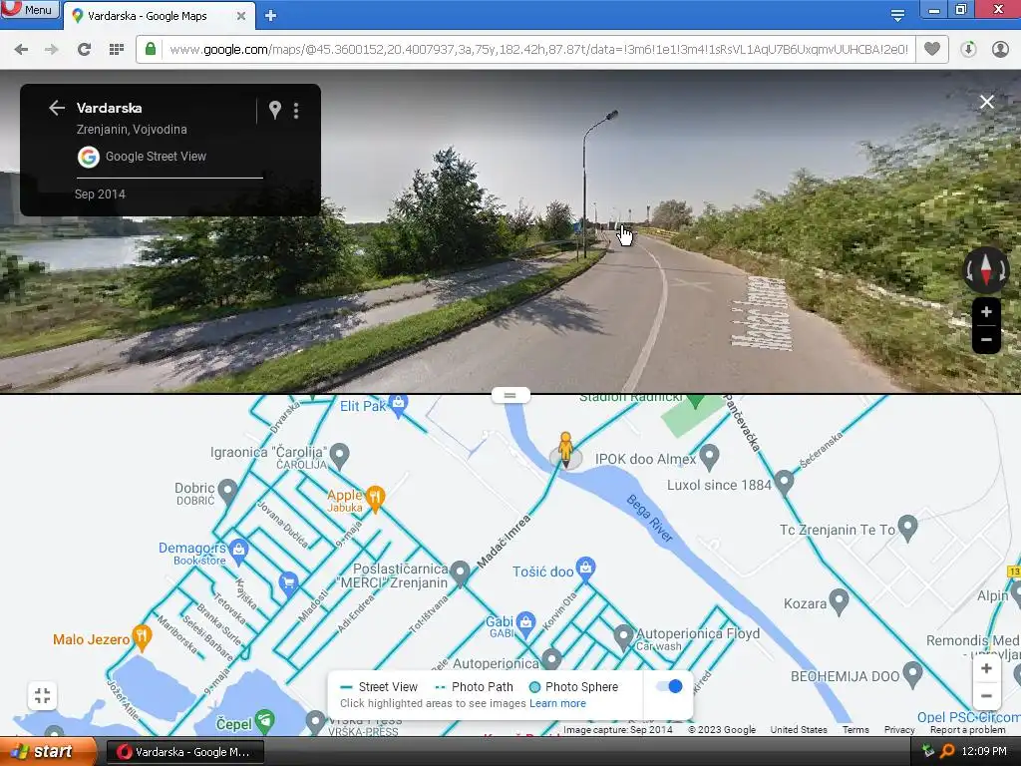Screen dimensions: 1021x766
Task: Select Tc Zrenjanin Te To pin
Action: tap(907, 528)
